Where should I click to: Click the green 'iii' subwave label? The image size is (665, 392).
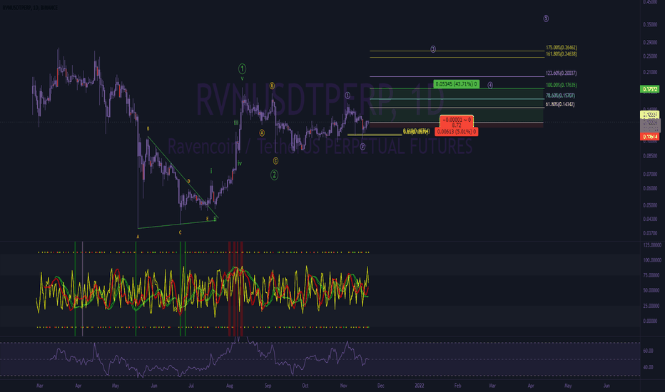coord(235,123)
